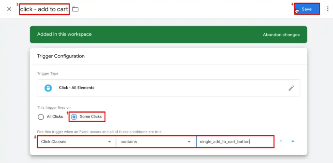The height and width of the screenshot is (163, 333).
Task: Select the All Clicks radio button
Action: coord(41,117)
